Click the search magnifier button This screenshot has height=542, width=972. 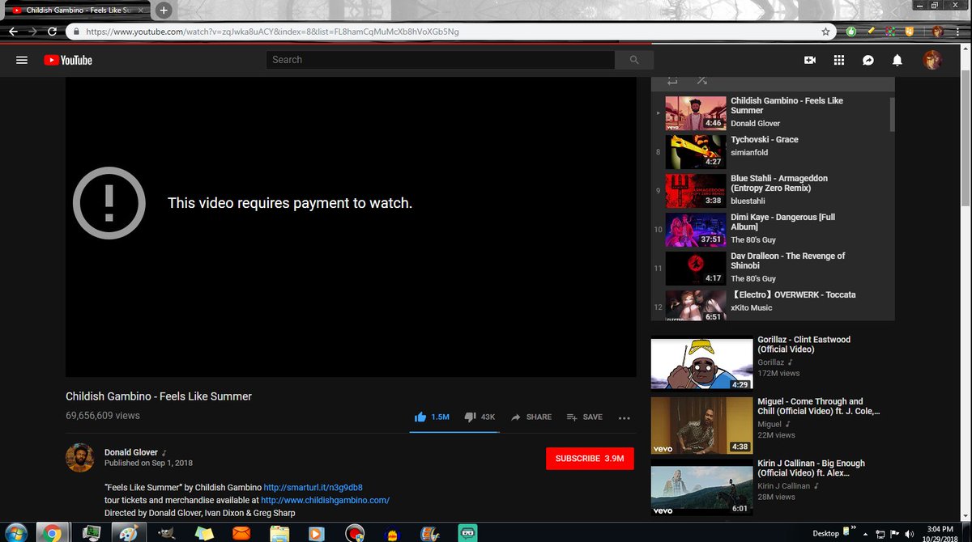click(x=634, y=60)
